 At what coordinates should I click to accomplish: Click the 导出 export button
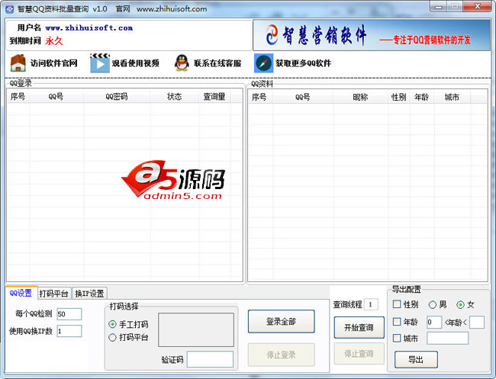point(416,359)
